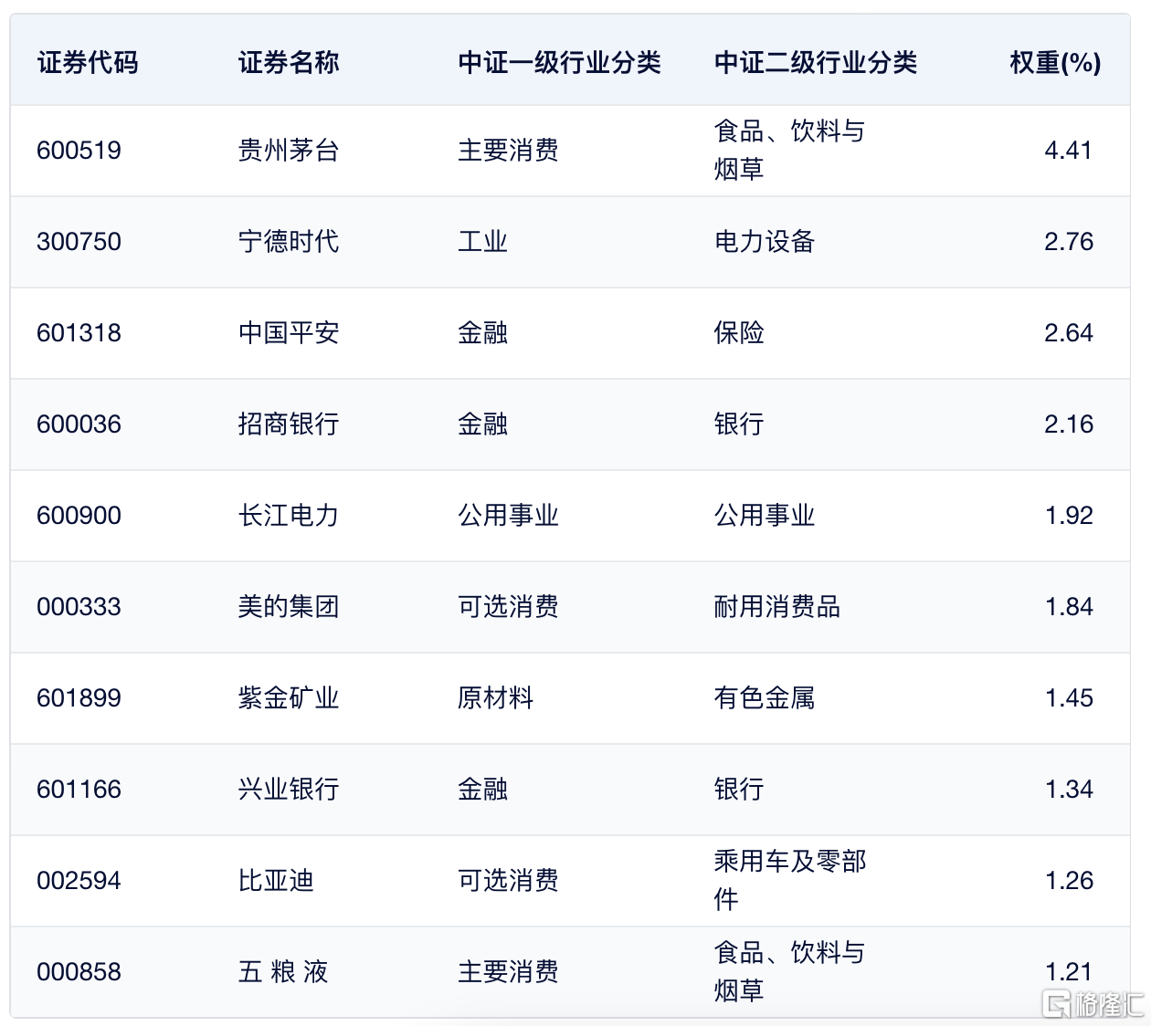1151x1026 pixels.
Task: Click the 证券名称 column header
Action: click(289, 62)
